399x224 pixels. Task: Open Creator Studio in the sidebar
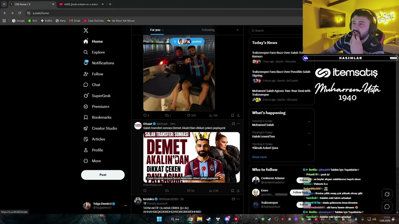[100, 128]
